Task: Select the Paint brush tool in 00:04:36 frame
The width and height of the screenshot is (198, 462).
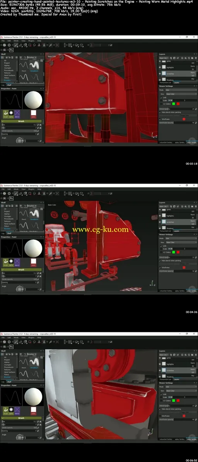Action: pyautogui.click(x=16, y=194)
